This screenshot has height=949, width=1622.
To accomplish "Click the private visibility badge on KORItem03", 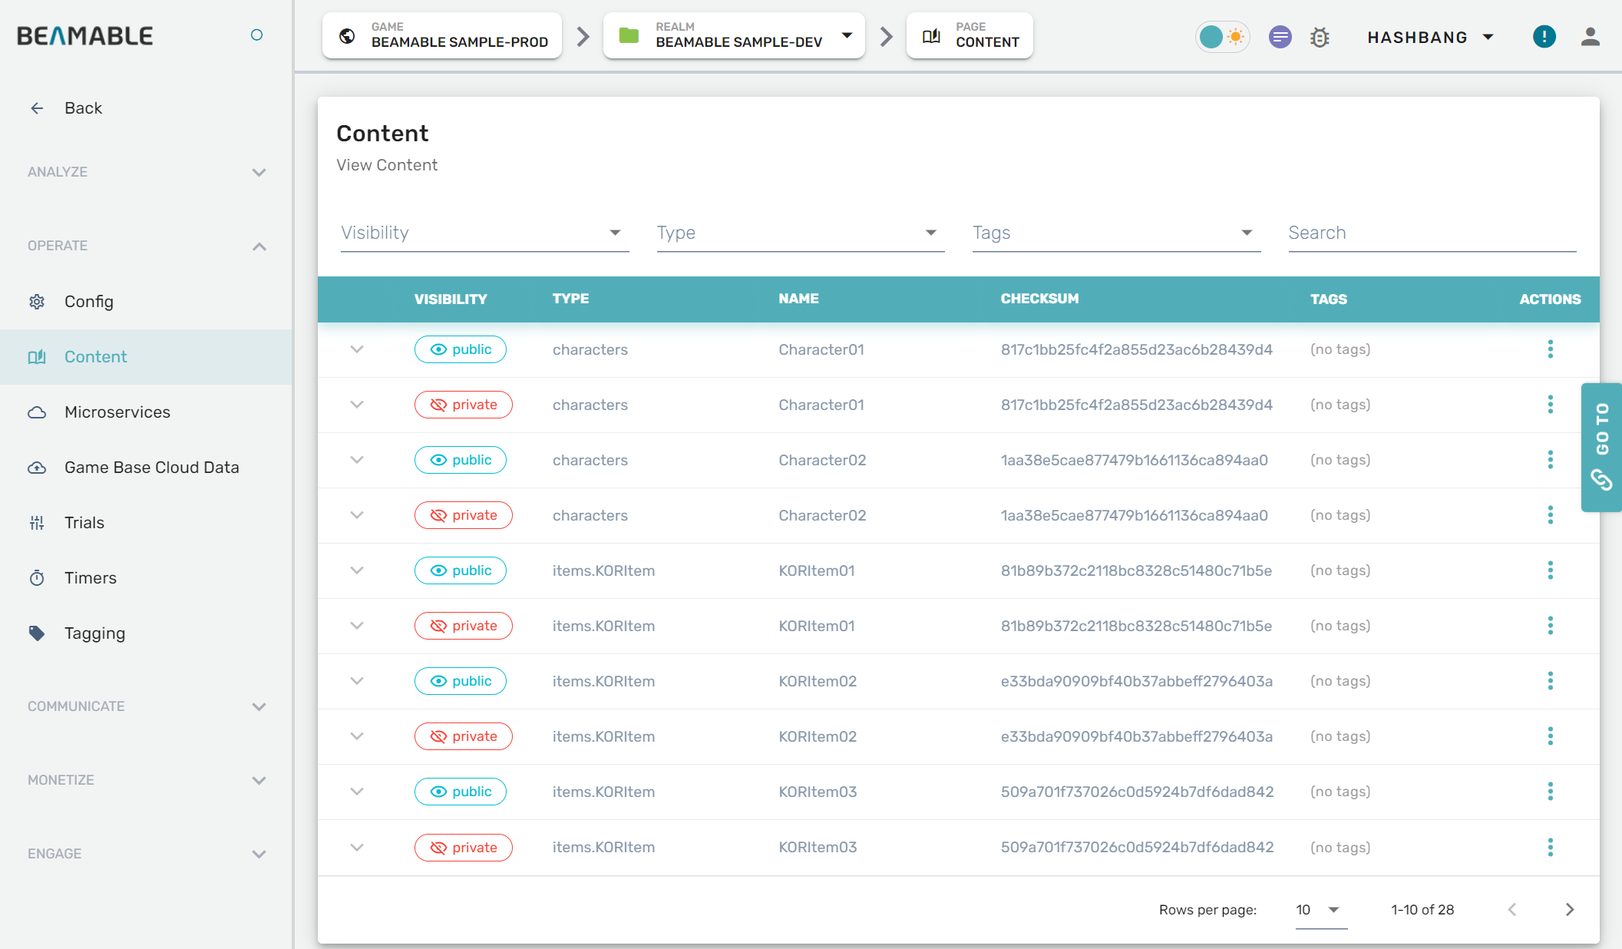I will (x=464, y=848).
